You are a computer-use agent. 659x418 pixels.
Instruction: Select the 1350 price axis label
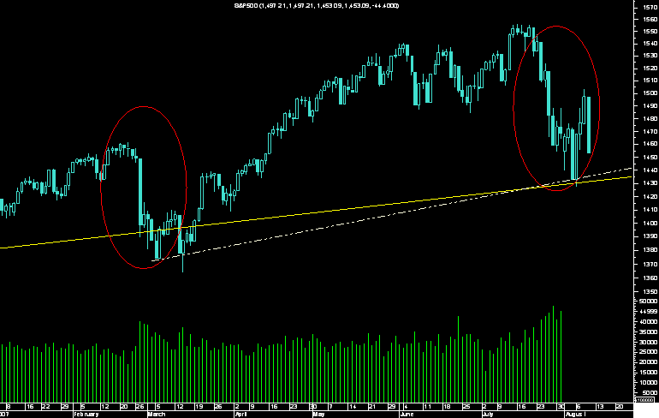[x=650, y=291]
